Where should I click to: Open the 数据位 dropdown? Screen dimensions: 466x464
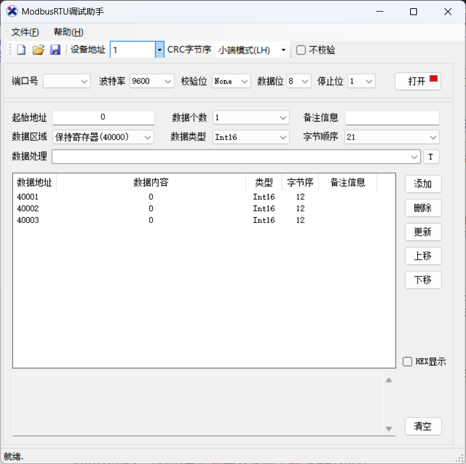299,81
